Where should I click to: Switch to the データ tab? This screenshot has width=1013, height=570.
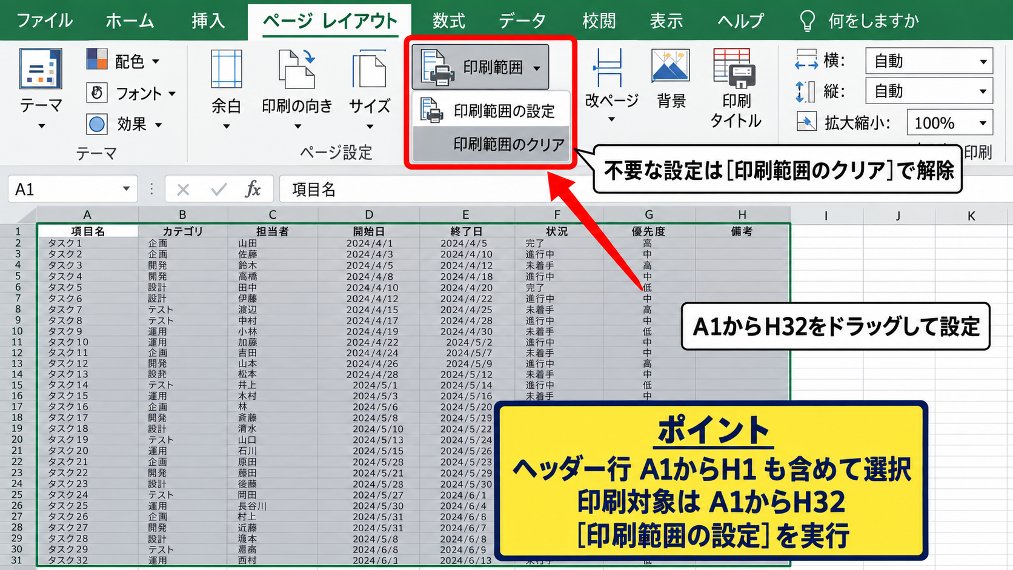coord(522,21)
